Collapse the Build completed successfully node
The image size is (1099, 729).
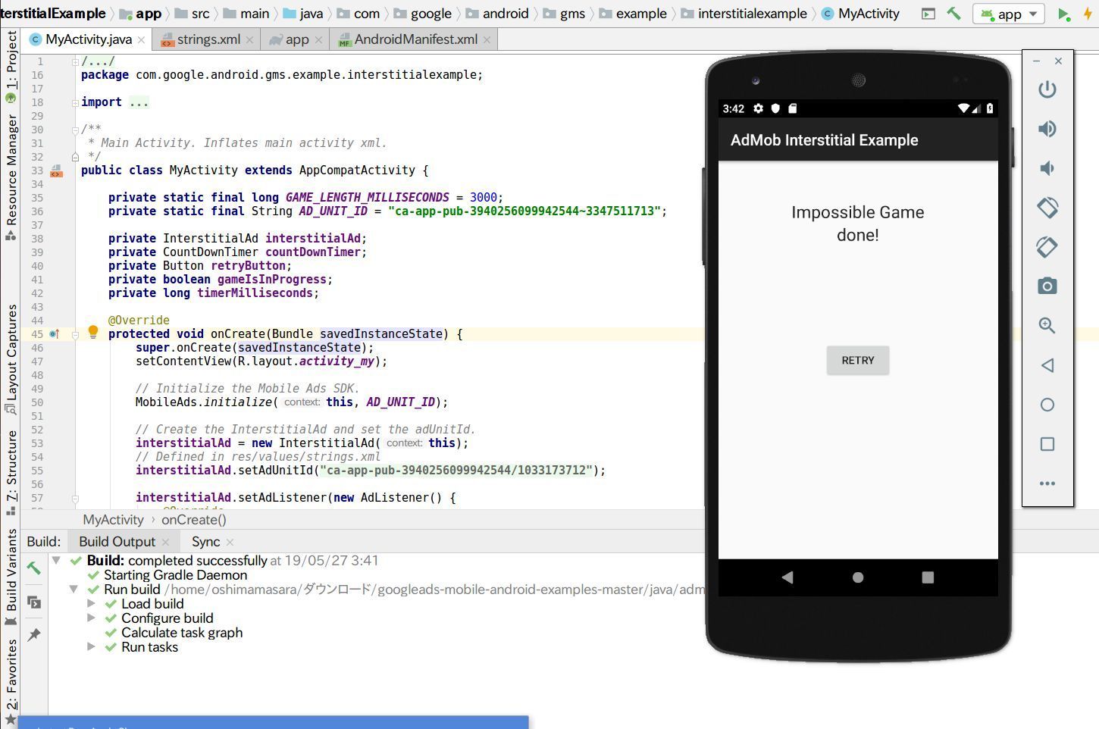coord(56,561)
